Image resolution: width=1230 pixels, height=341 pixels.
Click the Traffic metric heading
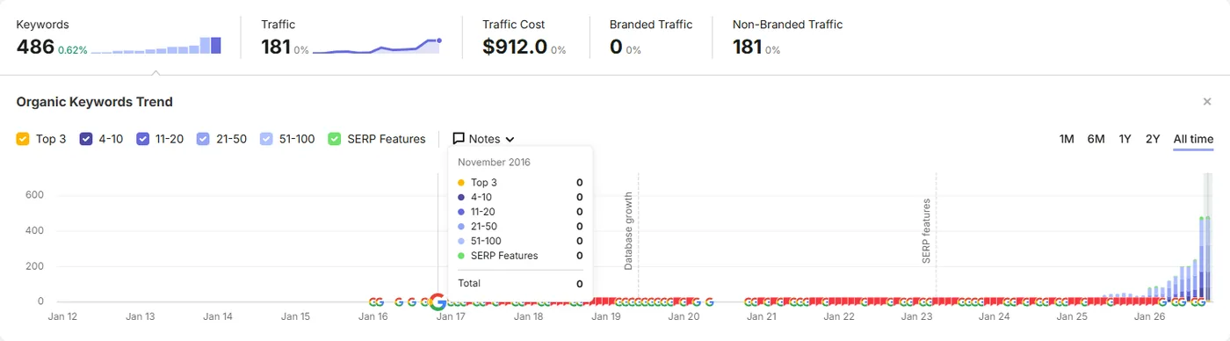(x=278, y=25)
